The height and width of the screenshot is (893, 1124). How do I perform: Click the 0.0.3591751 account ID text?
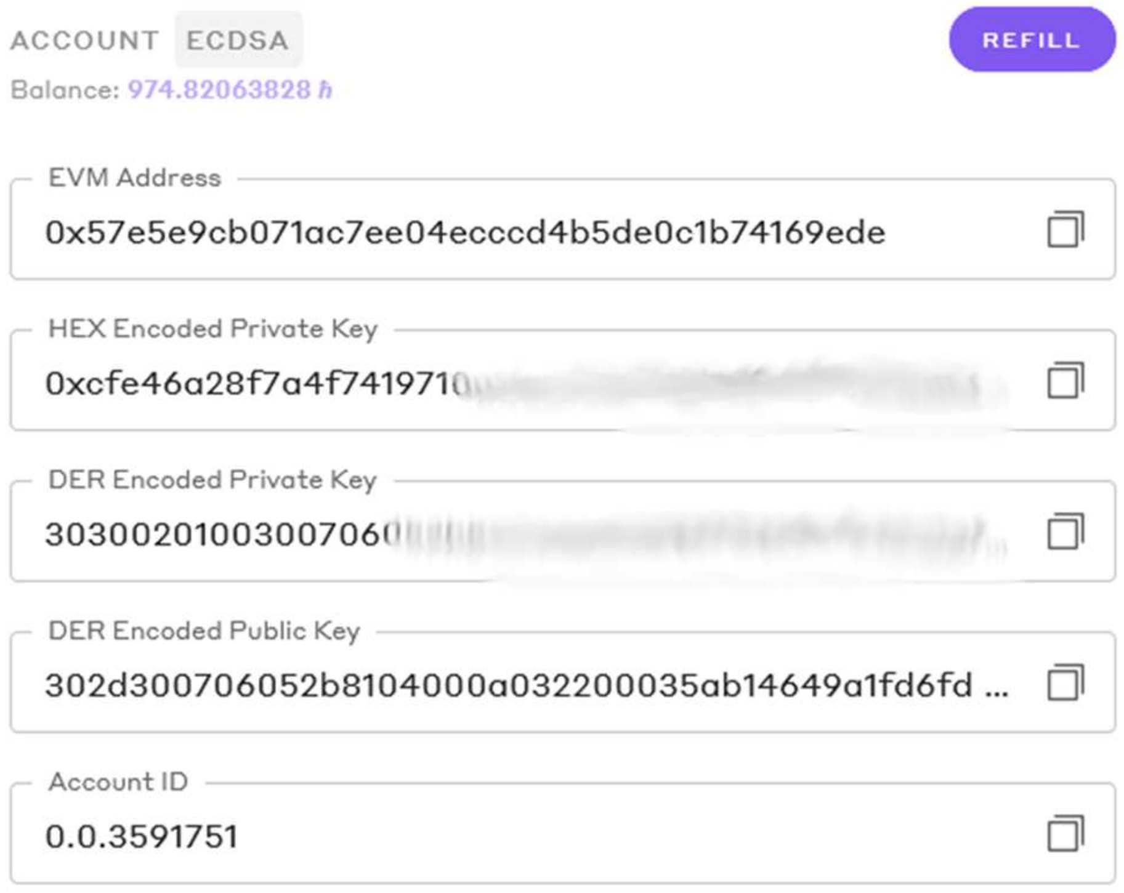pyautogui.click(x=142, y=836)
